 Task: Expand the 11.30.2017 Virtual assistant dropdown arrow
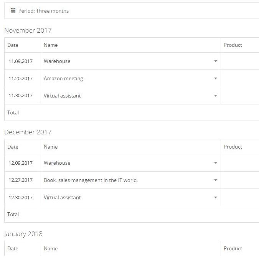coord(215,96)
